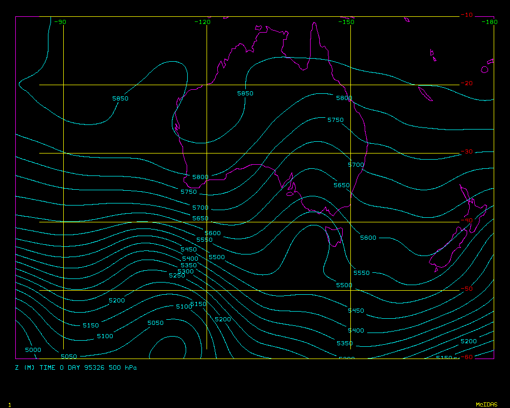Click the -10 latitude label
Screen dimensions: 510x408
pos(466,15)
